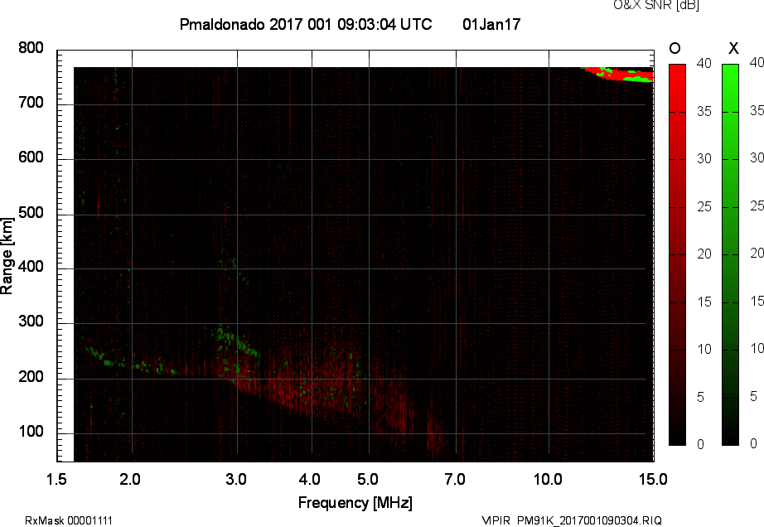This screenshot has width=764, height=527.
Task: Click the 'X' colorbar label
Action: point(733,48)
